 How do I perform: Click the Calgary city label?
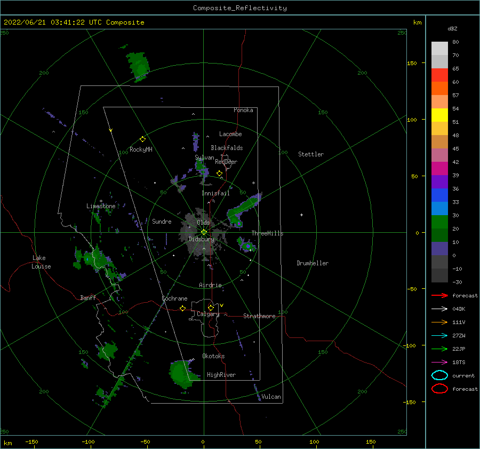click(208, 314)
